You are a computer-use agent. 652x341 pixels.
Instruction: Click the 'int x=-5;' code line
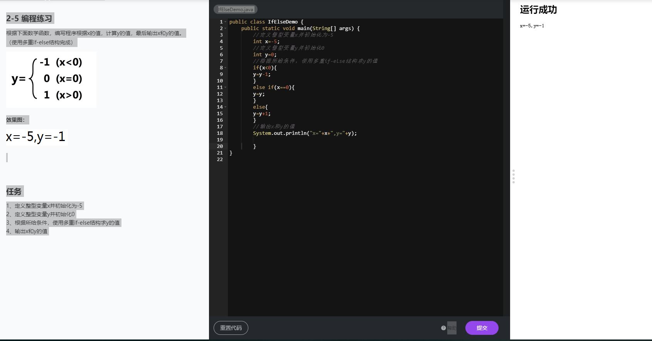[266, 42]
